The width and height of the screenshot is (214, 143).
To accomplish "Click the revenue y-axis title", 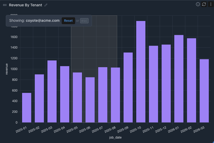I will [x=7, y=69].
